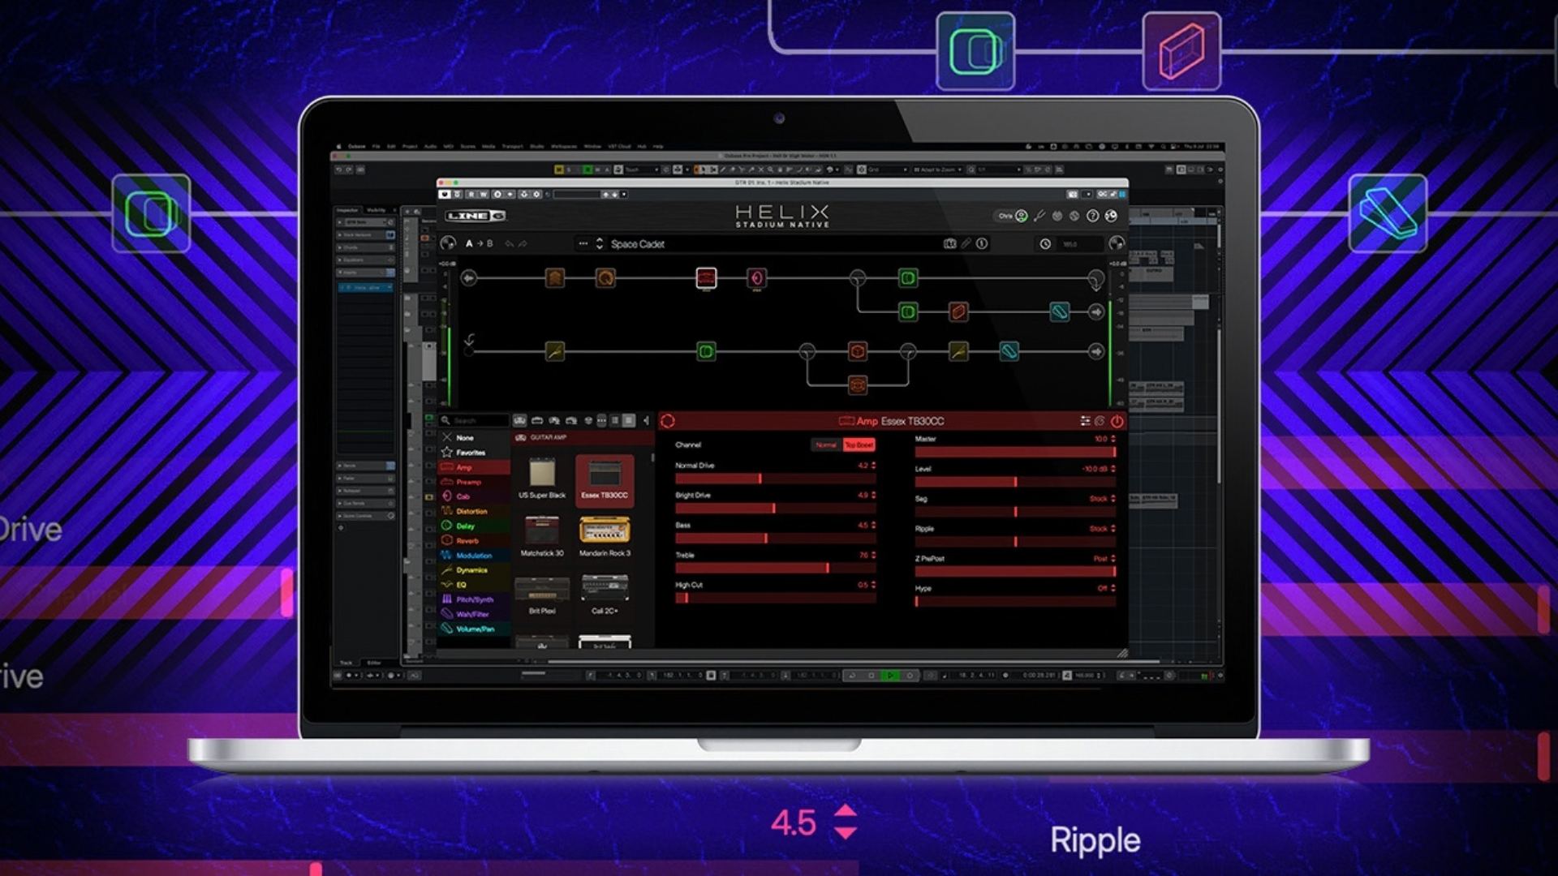Click the pencil edit icon beside preset

966,243
